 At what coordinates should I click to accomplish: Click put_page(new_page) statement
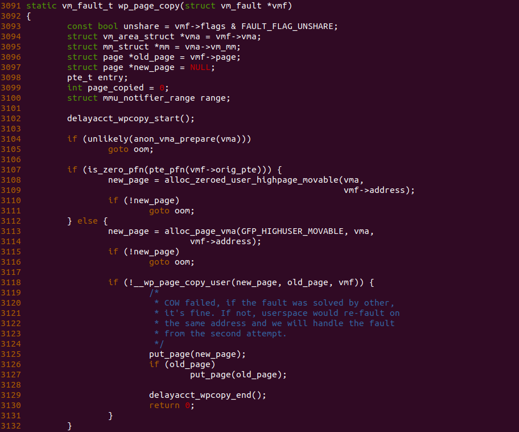click(x=197, y=354)
